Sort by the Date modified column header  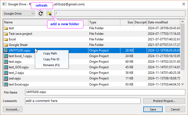pos(164,22)
